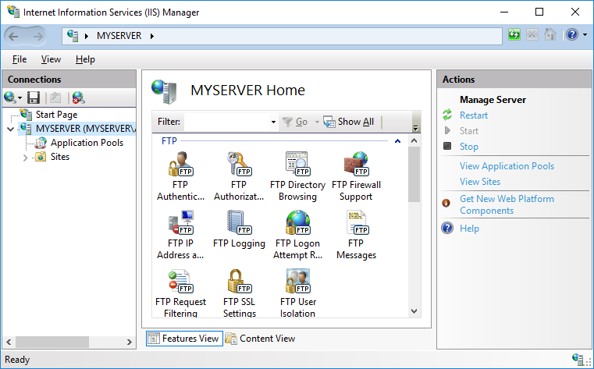Click View Application Pools link

click(507, 166)
